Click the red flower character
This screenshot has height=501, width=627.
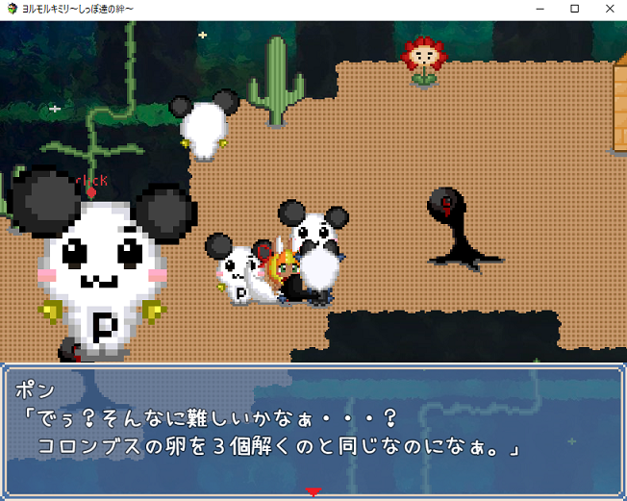[x=424, y=61]
